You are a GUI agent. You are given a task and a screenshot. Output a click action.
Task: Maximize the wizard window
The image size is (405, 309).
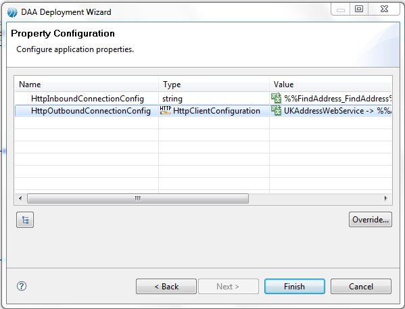[x=359, y=9]
